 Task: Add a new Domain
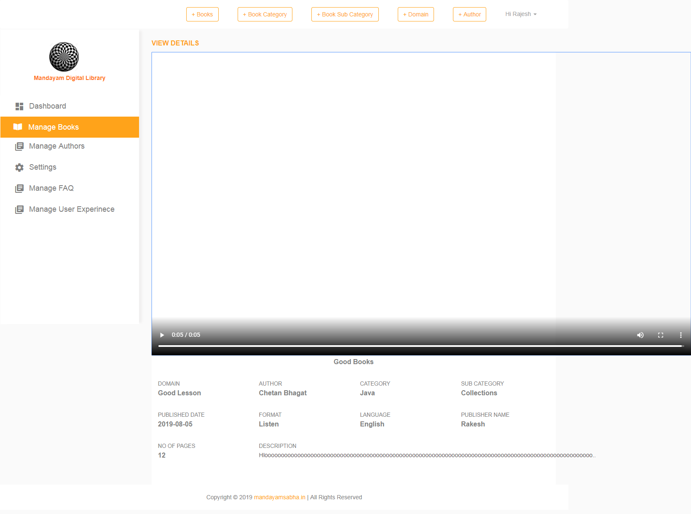(x=415, y=14)
